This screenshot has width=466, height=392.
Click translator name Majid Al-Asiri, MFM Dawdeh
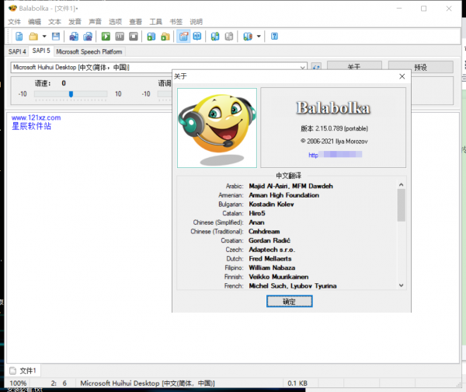[x=290, y=186]
